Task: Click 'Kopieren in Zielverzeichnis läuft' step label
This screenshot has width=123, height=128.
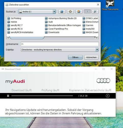Action: pos(90,90)
